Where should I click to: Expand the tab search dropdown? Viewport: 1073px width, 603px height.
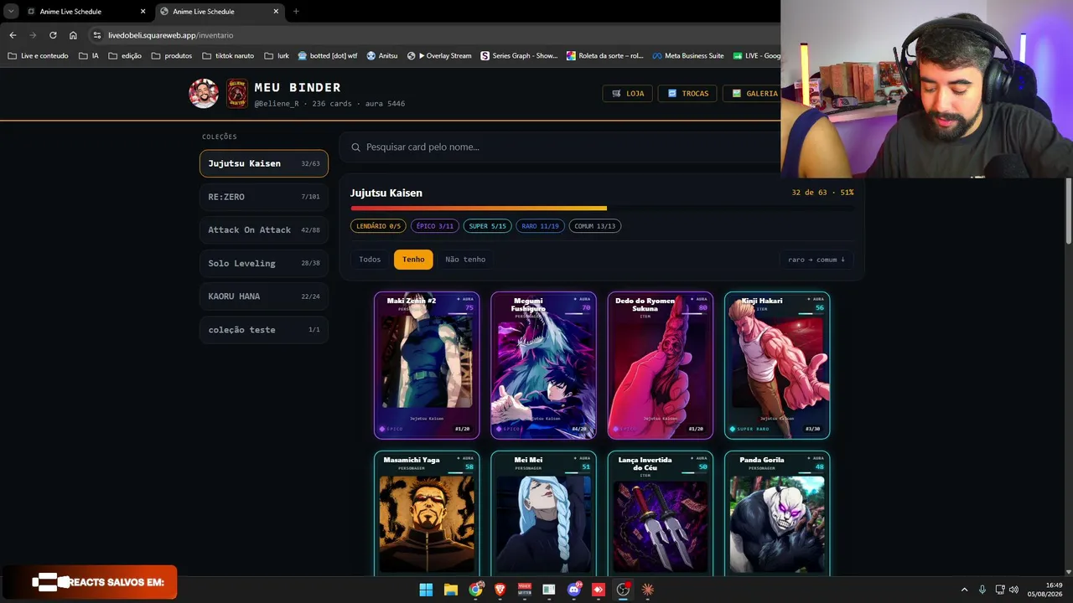point(11,12)
